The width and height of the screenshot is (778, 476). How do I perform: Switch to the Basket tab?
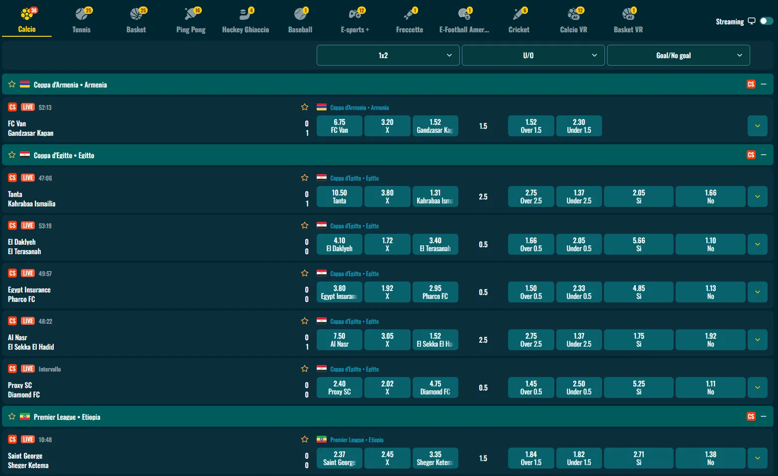136,20
